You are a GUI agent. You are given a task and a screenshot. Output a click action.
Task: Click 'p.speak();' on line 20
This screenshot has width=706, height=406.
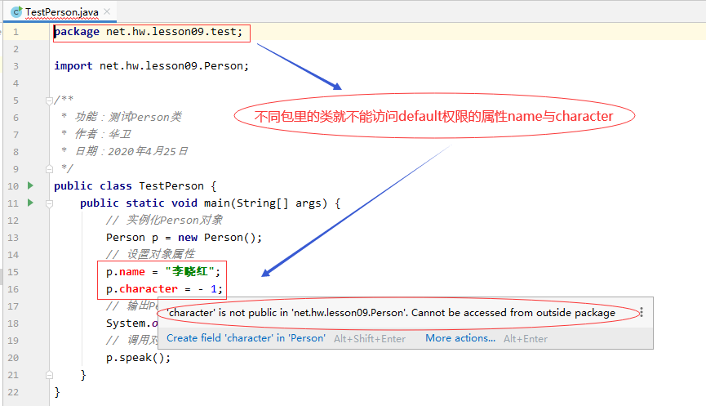[x=138, y=358]
